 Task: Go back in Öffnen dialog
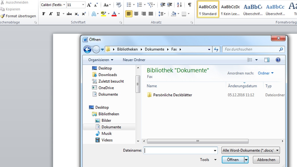tap(87, 49)
